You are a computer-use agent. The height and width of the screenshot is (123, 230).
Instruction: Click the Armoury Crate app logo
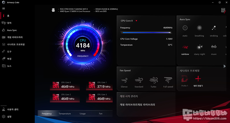click(x=4, y=3)
